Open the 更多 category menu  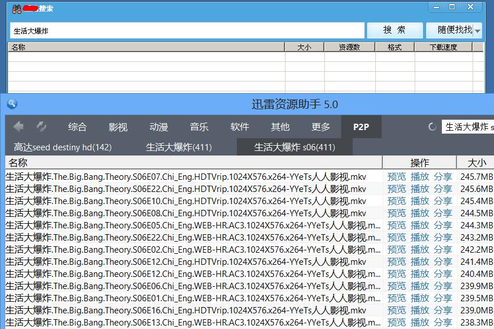[320, 127]
